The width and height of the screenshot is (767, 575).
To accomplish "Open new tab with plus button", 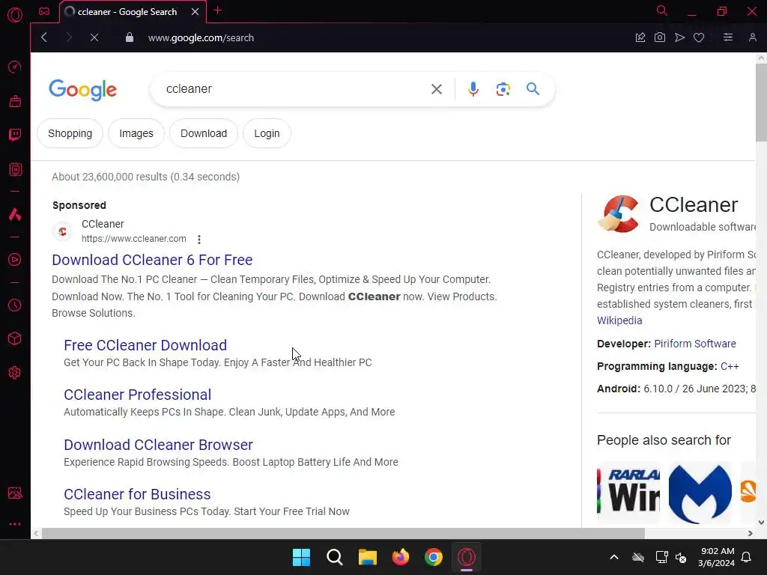I will (218, 10).
